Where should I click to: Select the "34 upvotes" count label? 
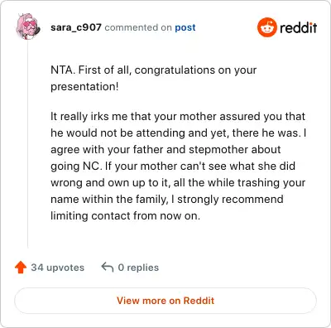click(x=58, y=268)
